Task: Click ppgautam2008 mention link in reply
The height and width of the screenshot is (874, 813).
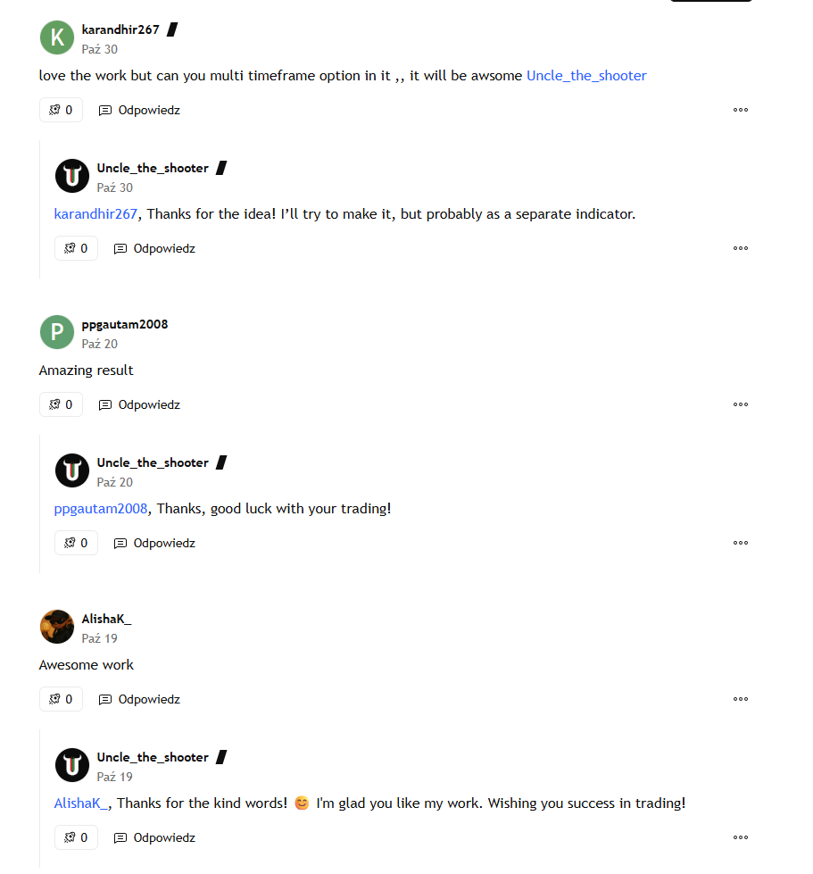Action: point(100,509)
